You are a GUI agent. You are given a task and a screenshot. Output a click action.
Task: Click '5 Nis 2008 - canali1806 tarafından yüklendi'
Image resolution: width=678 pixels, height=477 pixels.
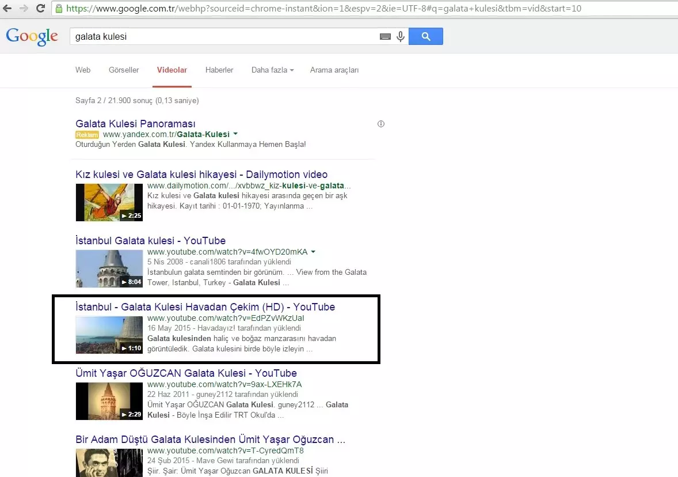219,262
